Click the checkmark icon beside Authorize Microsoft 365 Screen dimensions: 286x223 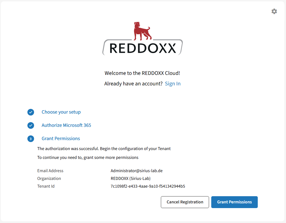[x=31, y=125]
